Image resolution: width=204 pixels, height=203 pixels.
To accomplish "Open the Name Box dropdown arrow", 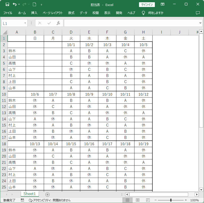I will click(25, 23).
